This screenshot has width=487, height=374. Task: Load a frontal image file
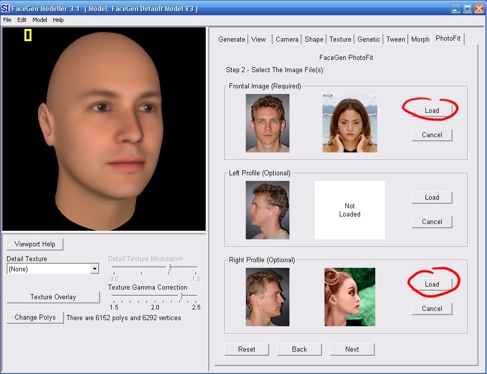coord(432,110)
